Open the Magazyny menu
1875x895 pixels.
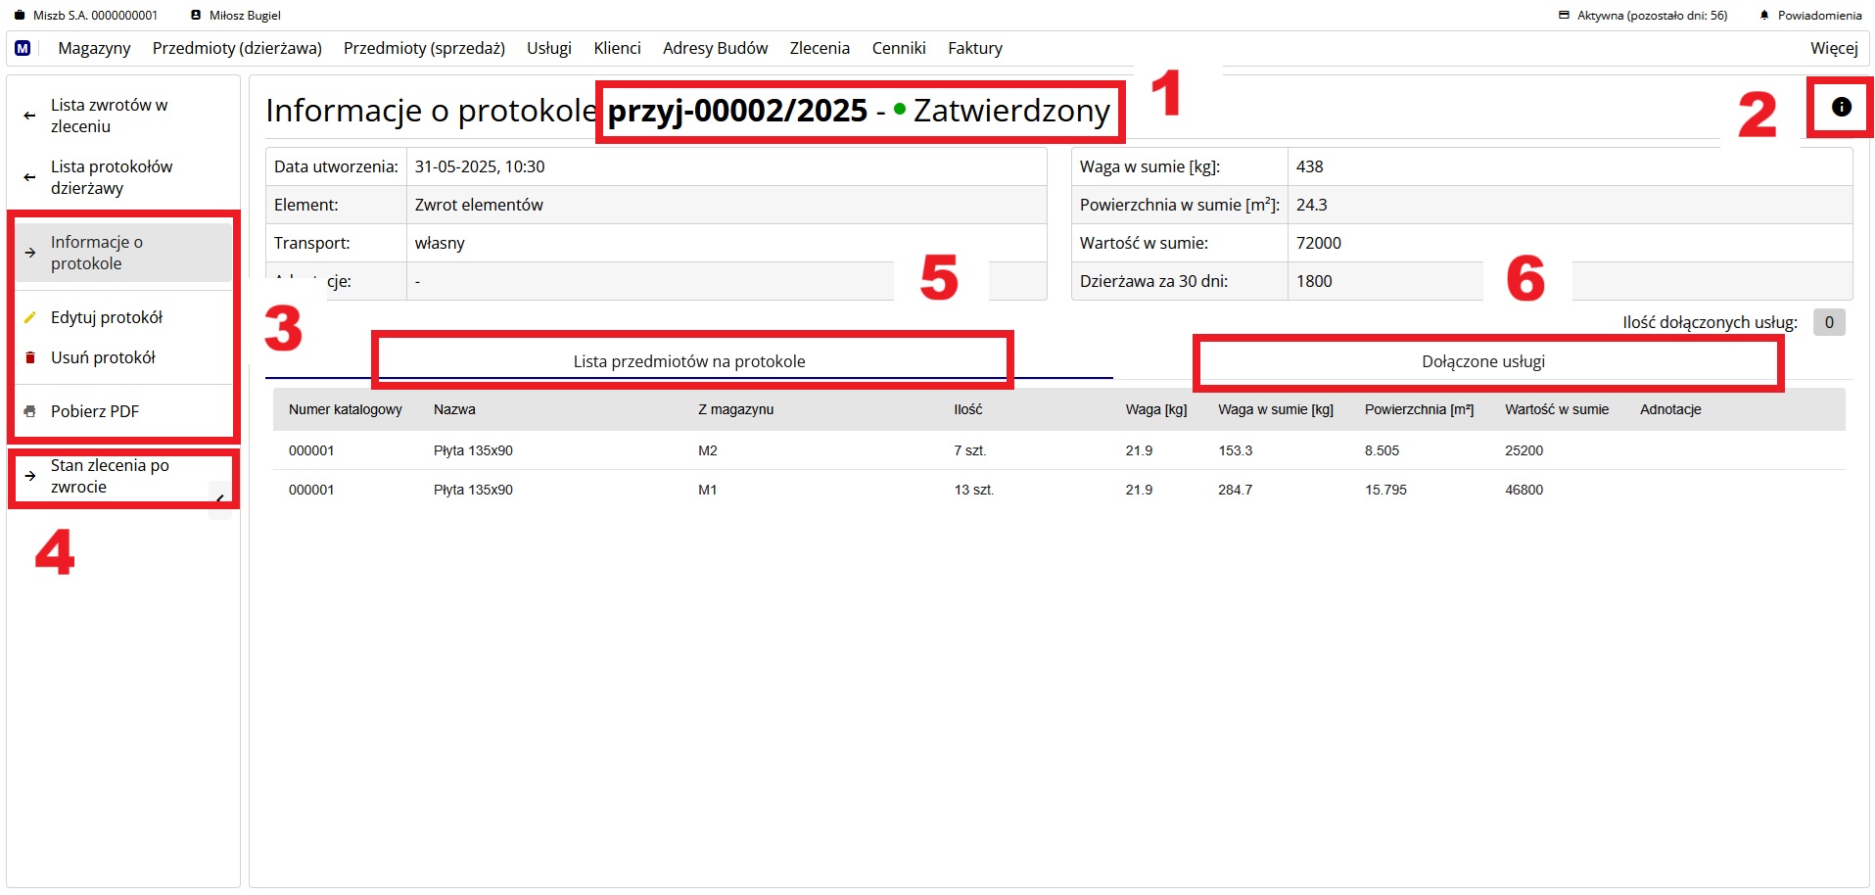click(94, 48)
